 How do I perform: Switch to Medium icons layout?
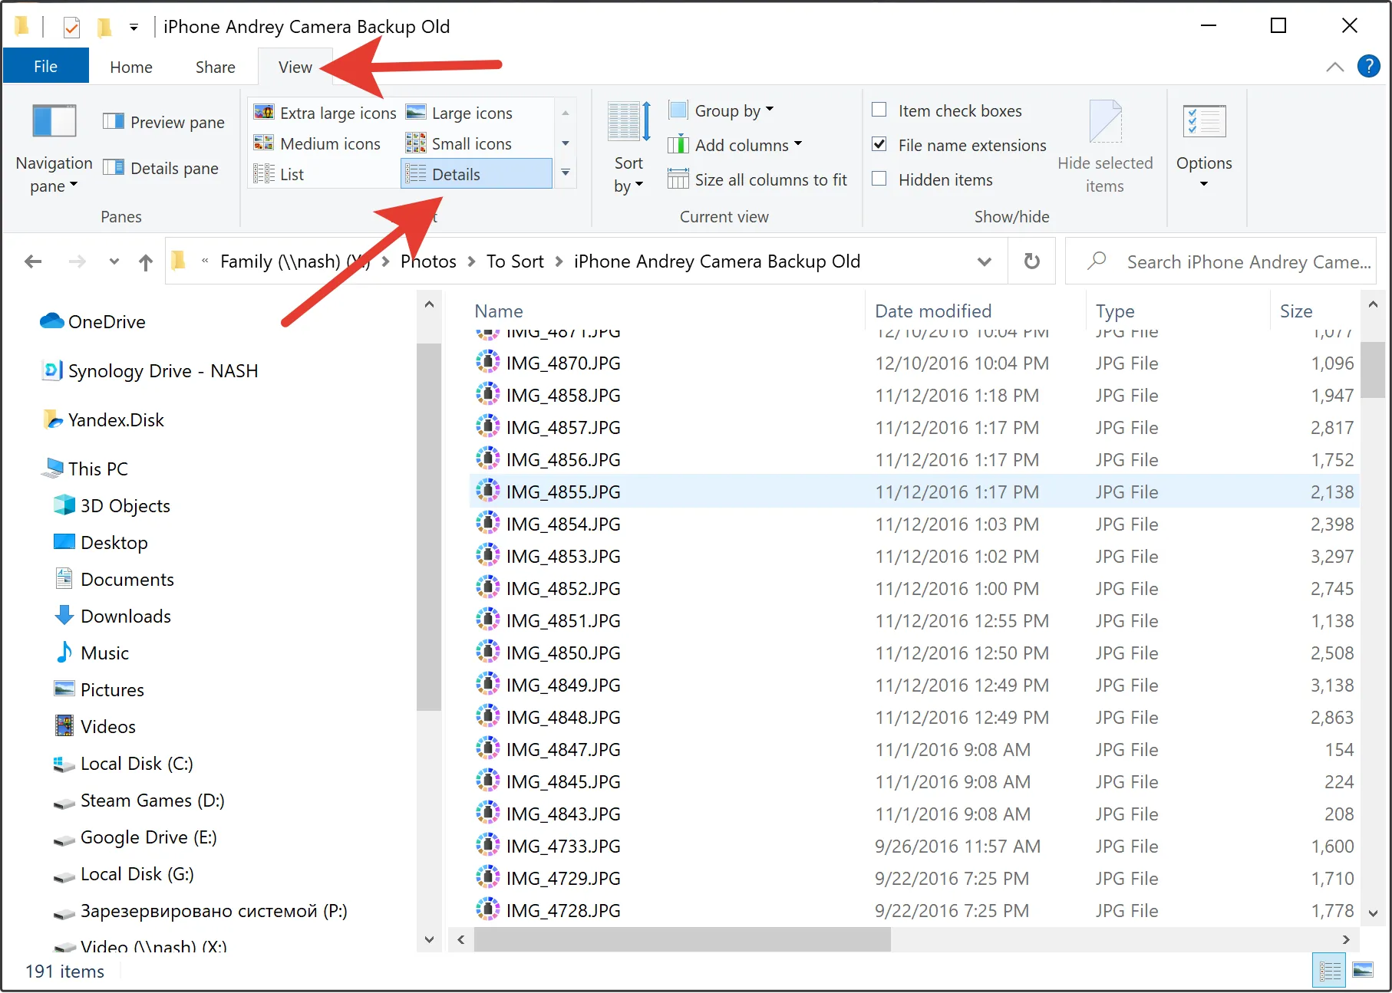pos(317,143)
